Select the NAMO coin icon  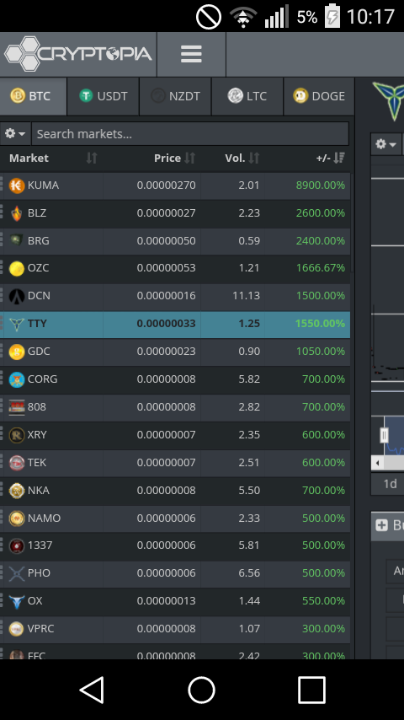[x=17, y=518]
